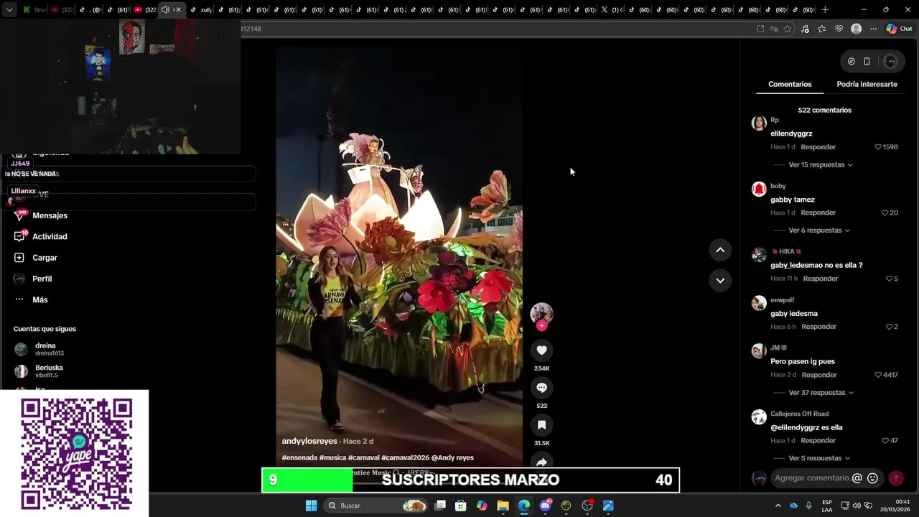Open the Edge translate page icon
Viewport: 919px width, 517px height.
coord(774,29)
